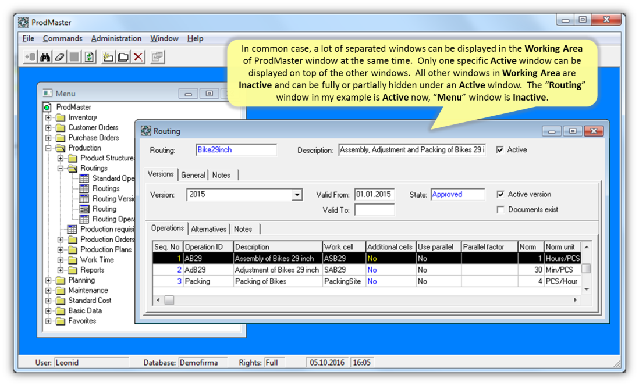Click the Favorites folder icon

point(61,321)
